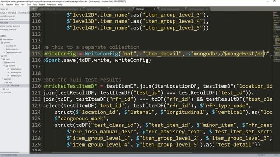This screenshot has height=157, width=280.
Task: Open sample_mongo_queries.js in the open files list
Action: pyautogui.click(x=10, y=26)
